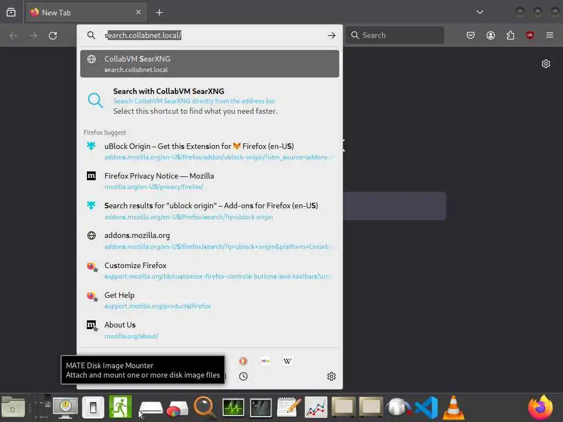Viewport: 563px width, 422px height.
Task: Click the Go arrow in address bar
Action: coord(331,35)
